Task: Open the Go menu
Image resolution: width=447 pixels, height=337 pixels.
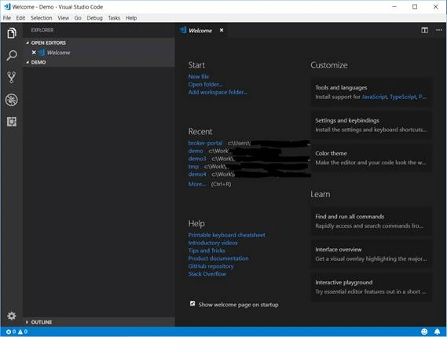Action: (x=78, y=18)
